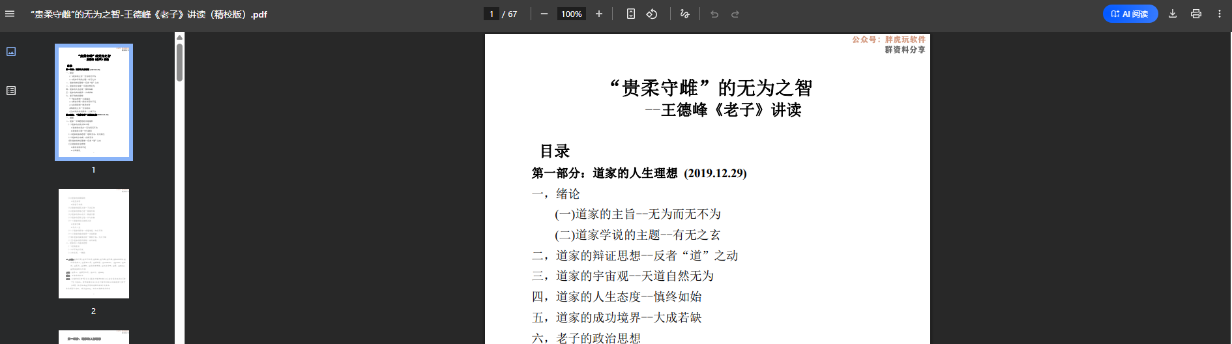Open the AI 阅读 button
1232x344 pixels.
[1130, 14]
